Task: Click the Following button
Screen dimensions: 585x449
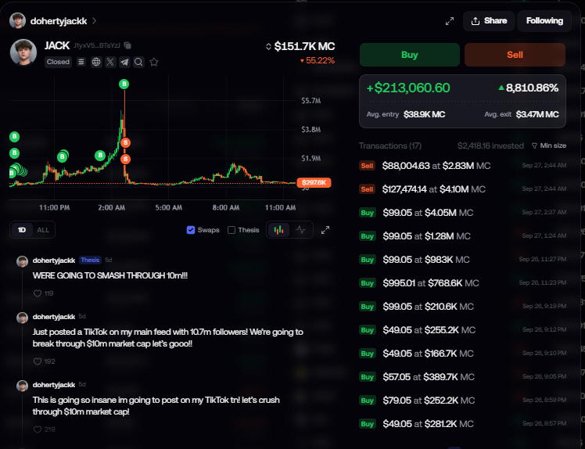Action: 544,21
